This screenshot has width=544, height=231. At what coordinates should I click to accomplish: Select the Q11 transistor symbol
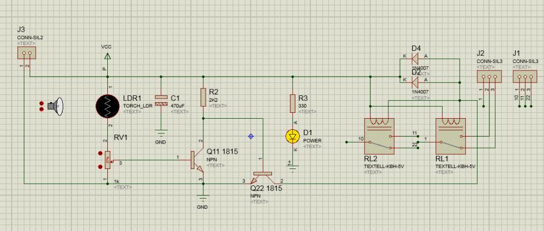(197, 160)
